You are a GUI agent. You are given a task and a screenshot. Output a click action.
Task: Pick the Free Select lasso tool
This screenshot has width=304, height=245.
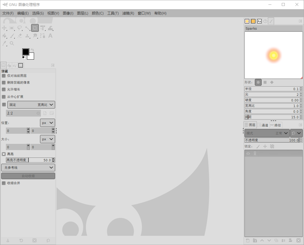click(20, 28)
